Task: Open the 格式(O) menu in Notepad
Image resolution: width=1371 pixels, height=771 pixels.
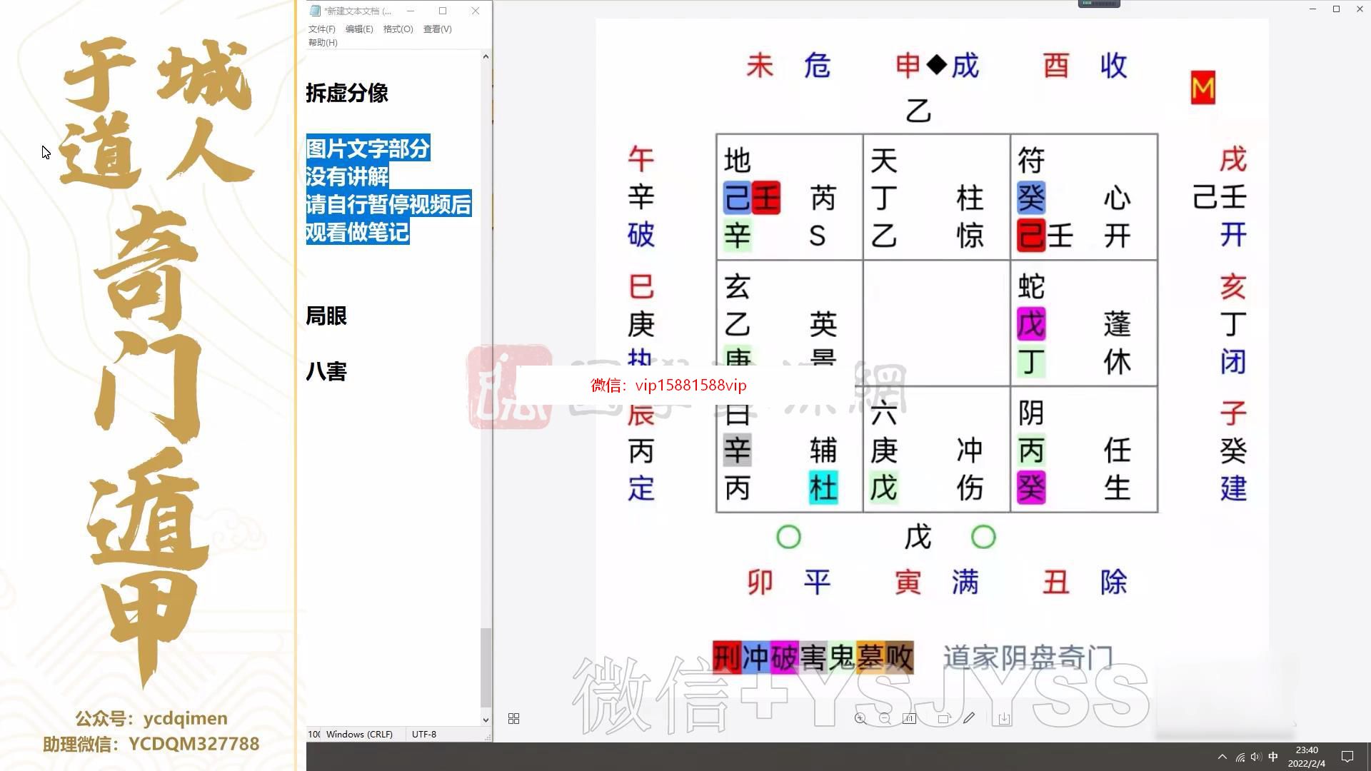Action: [x=398, y=29]
